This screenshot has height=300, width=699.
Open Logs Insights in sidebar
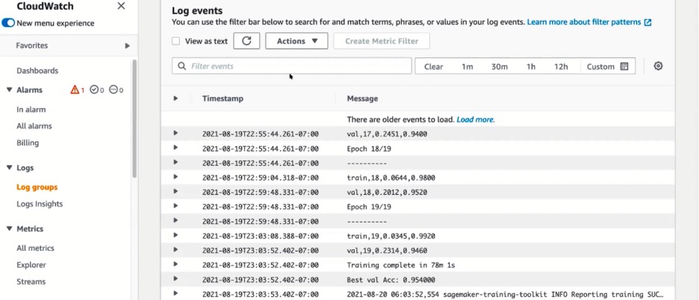pyautogui.click(x=40, y=204)
